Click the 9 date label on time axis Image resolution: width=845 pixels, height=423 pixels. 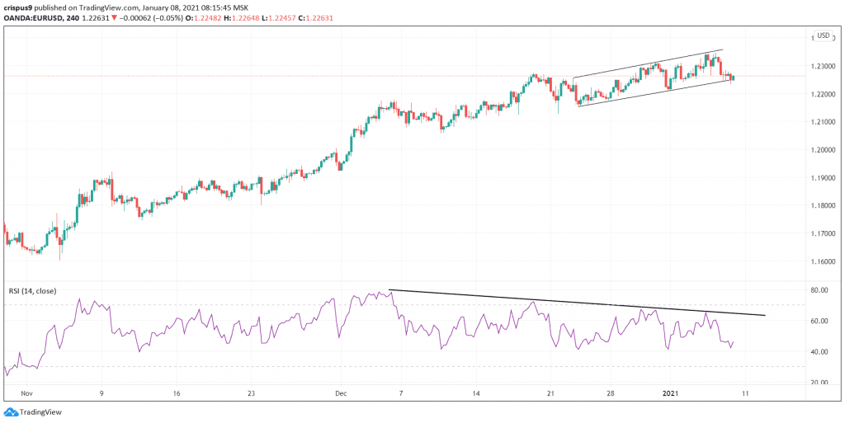pyautogui.click(x=101, y=393)
